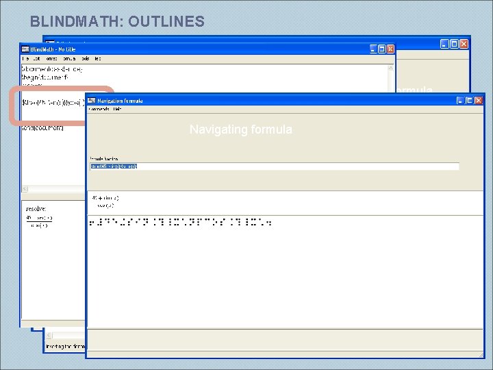Viewport: 493px width, 370px height.
Task: Click the \begin{document} line in editor
Action: pos(45,77)
